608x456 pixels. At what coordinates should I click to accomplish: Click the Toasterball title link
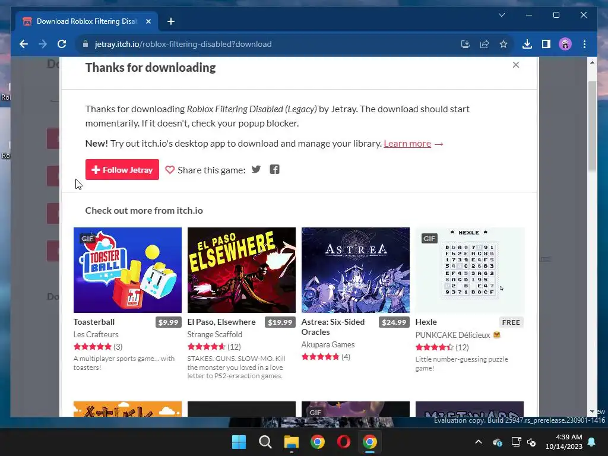(x=94, y=322)
